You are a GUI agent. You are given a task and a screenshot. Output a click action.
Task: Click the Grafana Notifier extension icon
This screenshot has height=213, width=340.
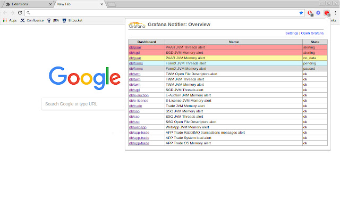coord(327,13)
